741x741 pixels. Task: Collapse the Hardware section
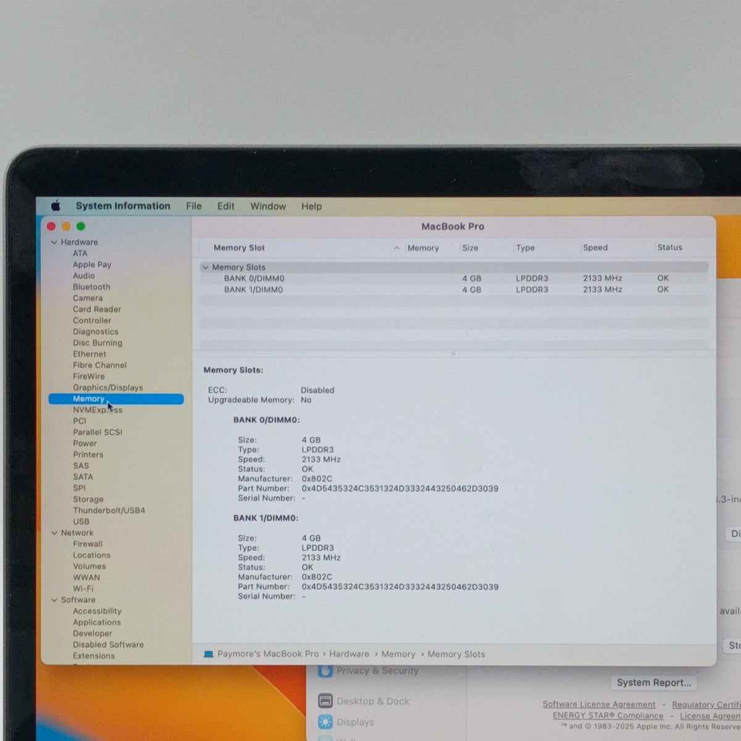click(54, 242)
